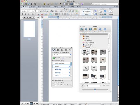Switch to Outline view button in status bar
140x105 pixels.
[25, 104]
